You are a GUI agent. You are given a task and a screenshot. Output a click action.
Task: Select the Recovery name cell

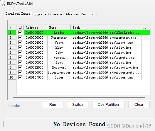coord(59,67)
